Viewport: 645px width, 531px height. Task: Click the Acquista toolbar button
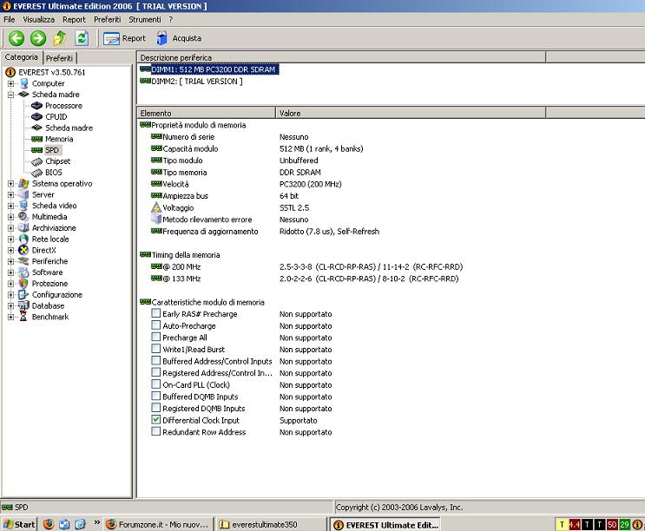click(x=178, y=38)
